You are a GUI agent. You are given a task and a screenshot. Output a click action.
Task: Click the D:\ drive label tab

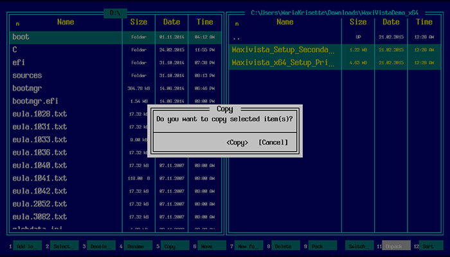(115, 13)
